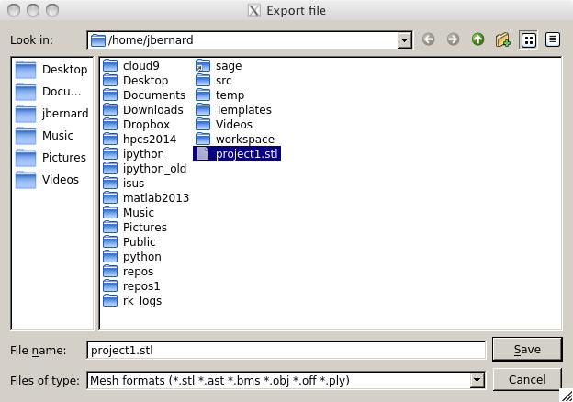Screen dimensions: 573x402
Task: Click the window close button in title bar
Action: point(14,10)
